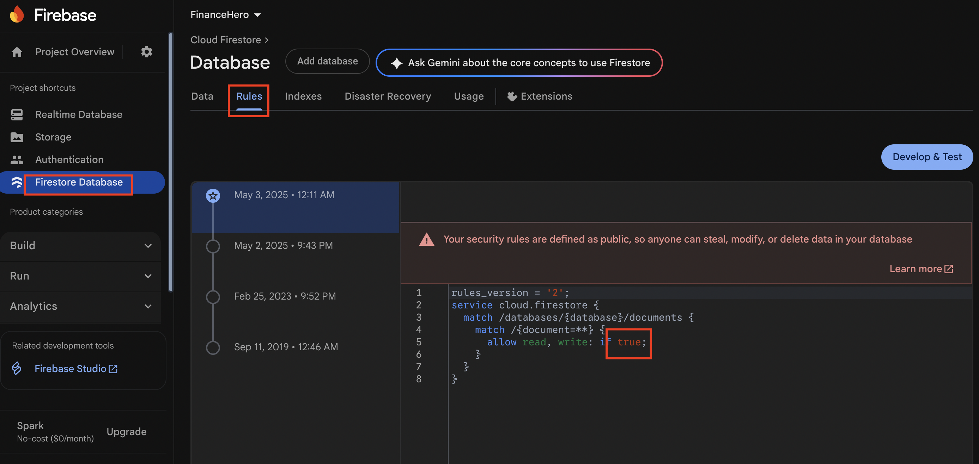Click the Realtime Database sidebar icon

17,114
